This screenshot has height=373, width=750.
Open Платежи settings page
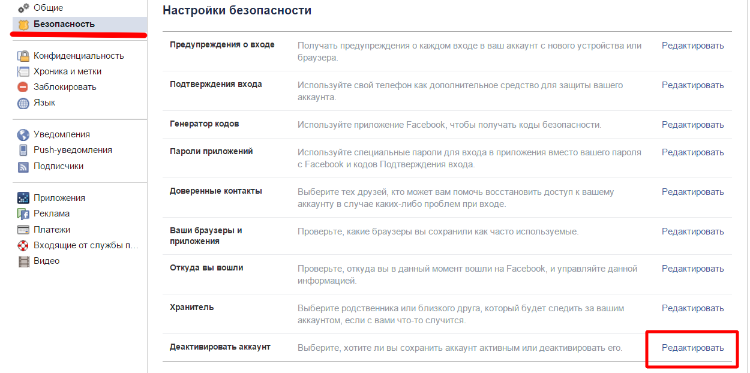52,230
